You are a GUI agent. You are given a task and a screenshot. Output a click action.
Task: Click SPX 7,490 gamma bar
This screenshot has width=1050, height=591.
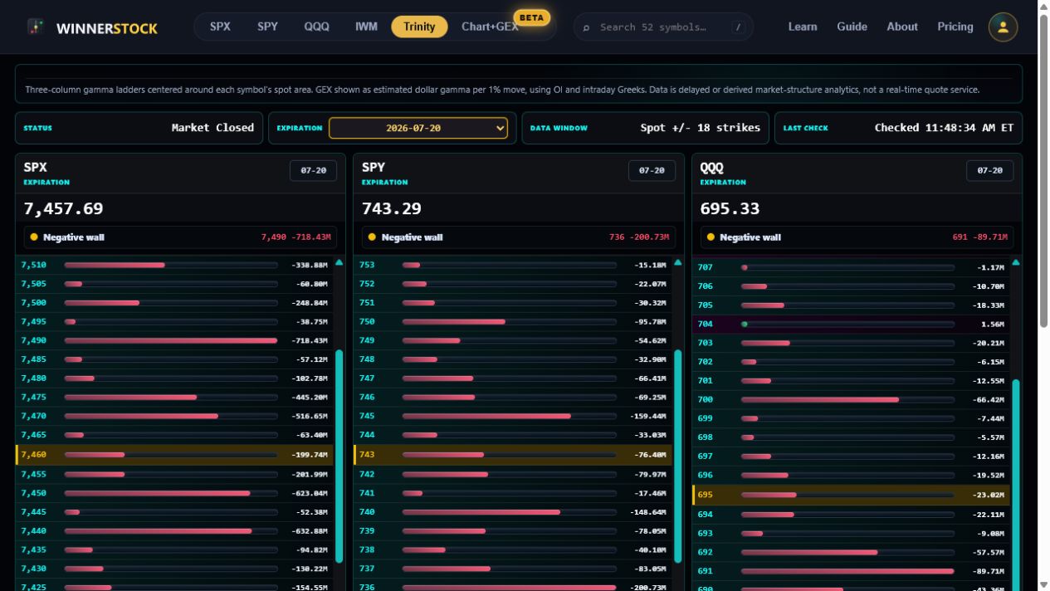tap(171, 340)
